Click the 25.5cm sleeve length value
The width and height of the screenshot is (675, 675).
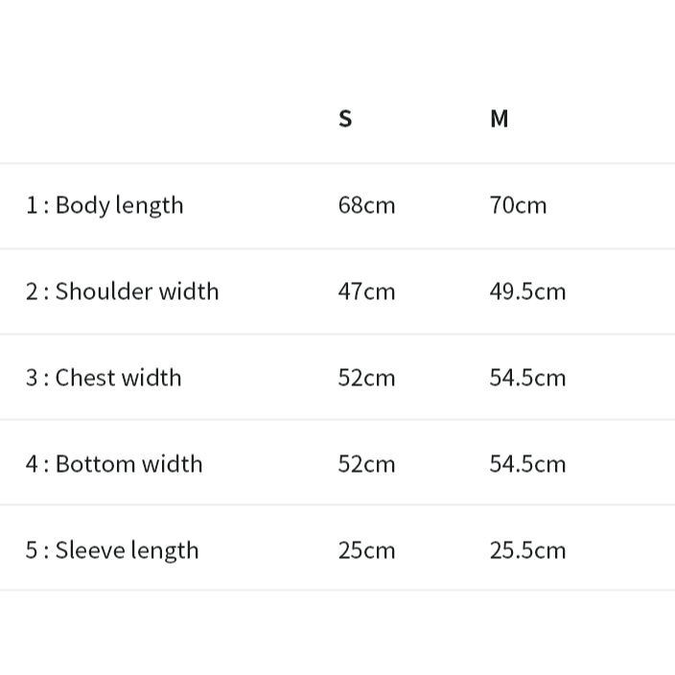(x=527, y=550)
